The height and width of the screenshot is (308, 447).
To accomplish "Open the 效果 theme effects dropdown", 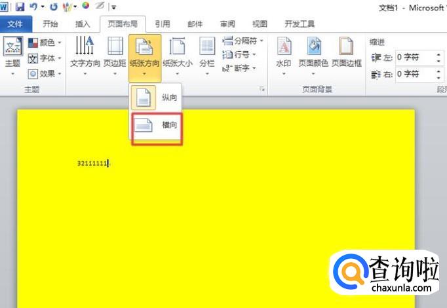I will pyautogui.click(x=45, y=74).
